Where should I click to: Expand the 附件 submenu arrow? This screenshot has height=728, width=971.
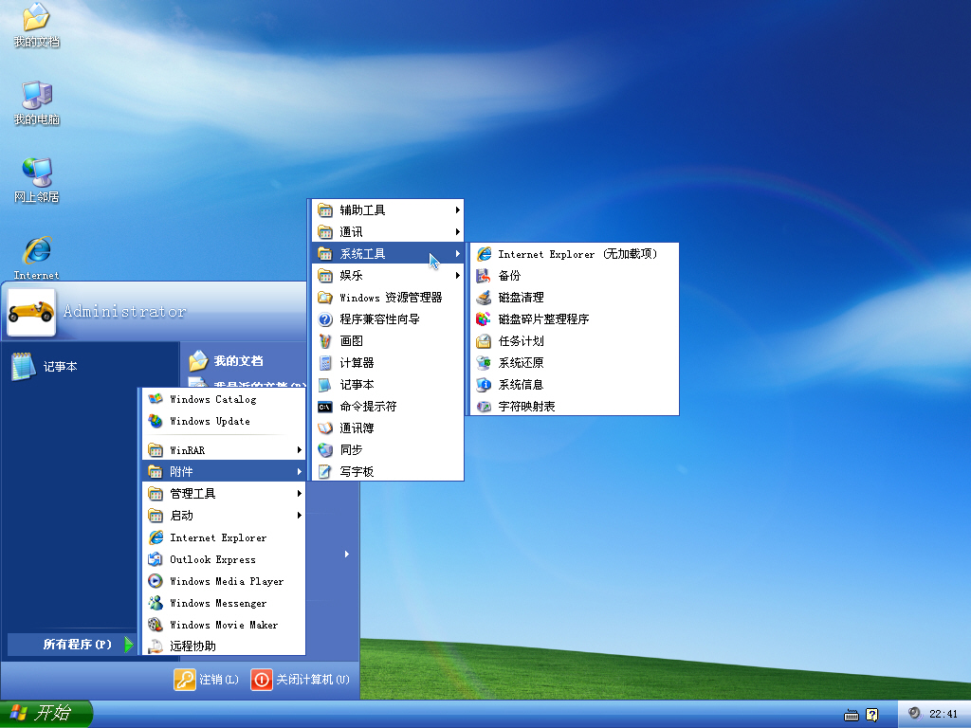[x=299, y=472]
